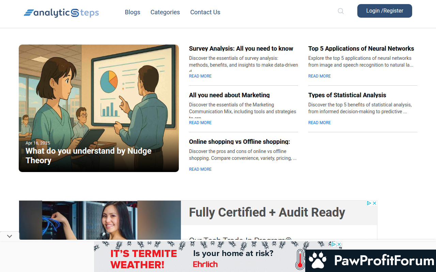Open 'All you need about Marketing' headline
This screenshot has height=272, width=436.
pos(229,95)
